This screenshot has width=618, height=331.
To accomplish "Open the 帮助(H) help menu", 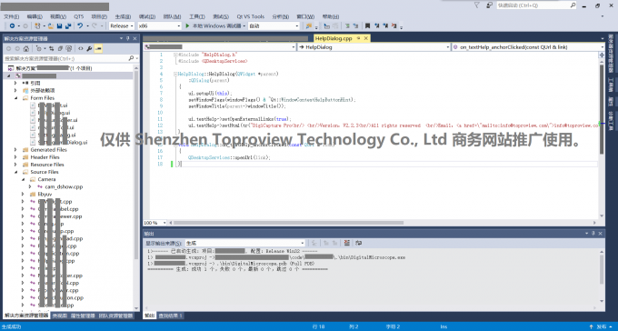I will [331, 16].
